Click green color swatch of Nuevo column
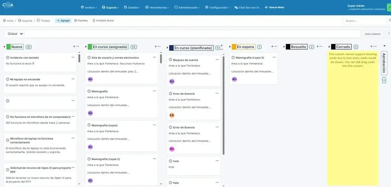This screenshot has height=187, width=391. (8, 46)
